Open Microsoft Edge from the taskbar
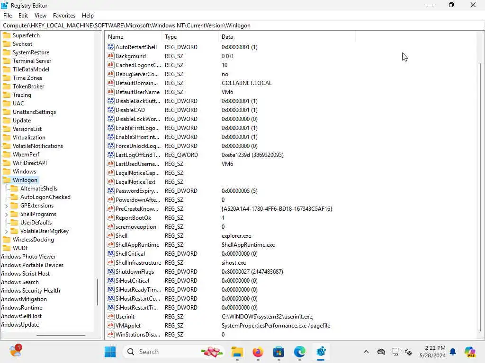This screenshot has height=363, width=485. tap(299, 352)
